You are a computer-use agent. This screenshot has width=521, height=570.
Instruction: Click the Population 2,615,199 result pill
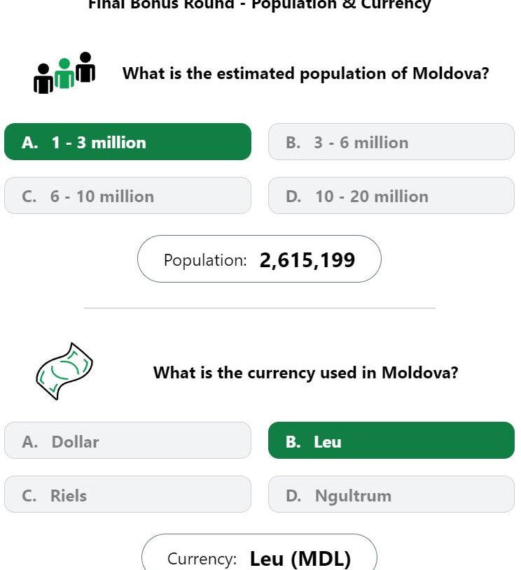[259, 259]
